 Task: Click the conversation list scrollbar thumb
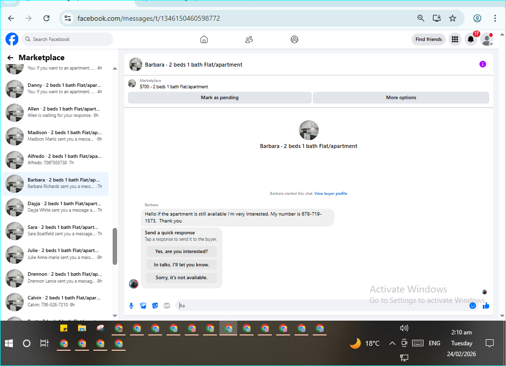coord(115,247)
